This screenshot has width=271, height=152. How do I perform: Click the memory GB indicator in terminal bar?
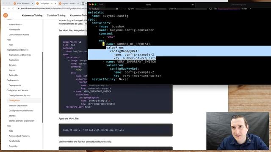pos(172,9)
